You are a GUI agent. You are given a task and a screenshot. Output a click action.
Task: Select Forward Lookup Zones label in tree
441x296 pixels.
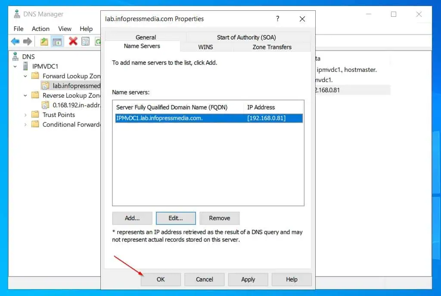tap(71, 76)
